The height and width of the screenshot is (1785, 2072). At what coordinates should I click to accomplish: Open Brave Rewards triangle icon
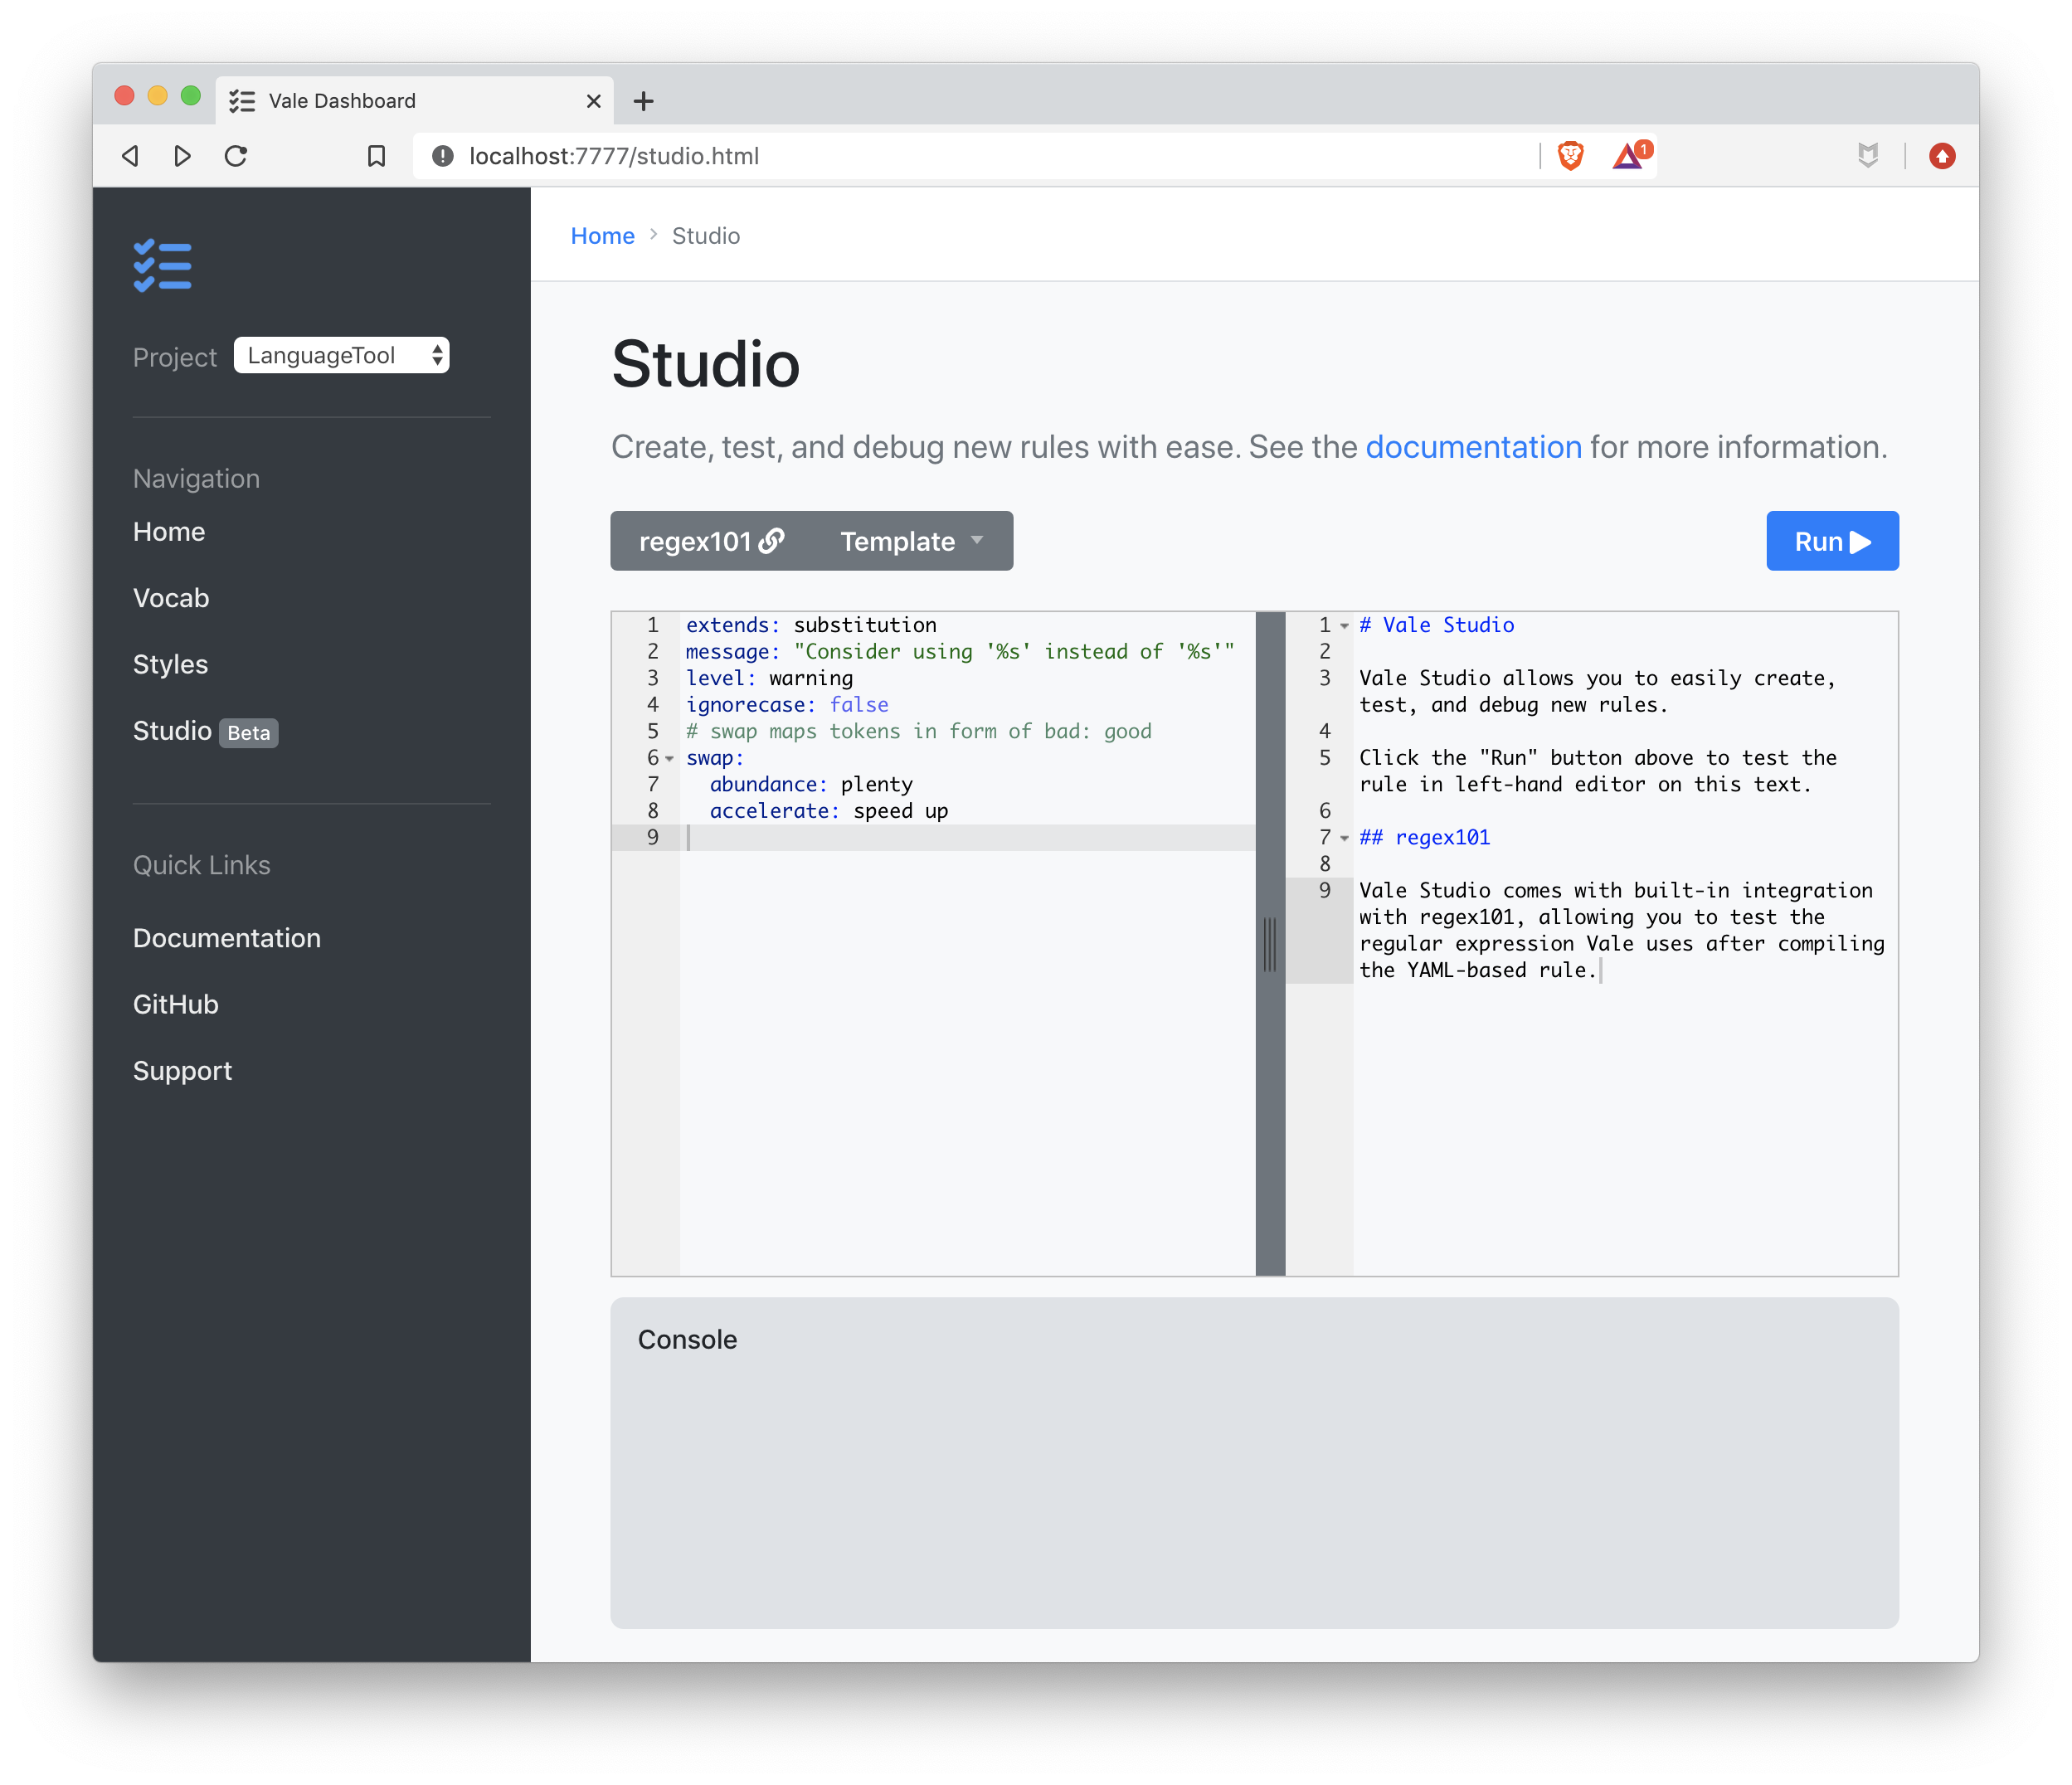tap(1630, 155)
